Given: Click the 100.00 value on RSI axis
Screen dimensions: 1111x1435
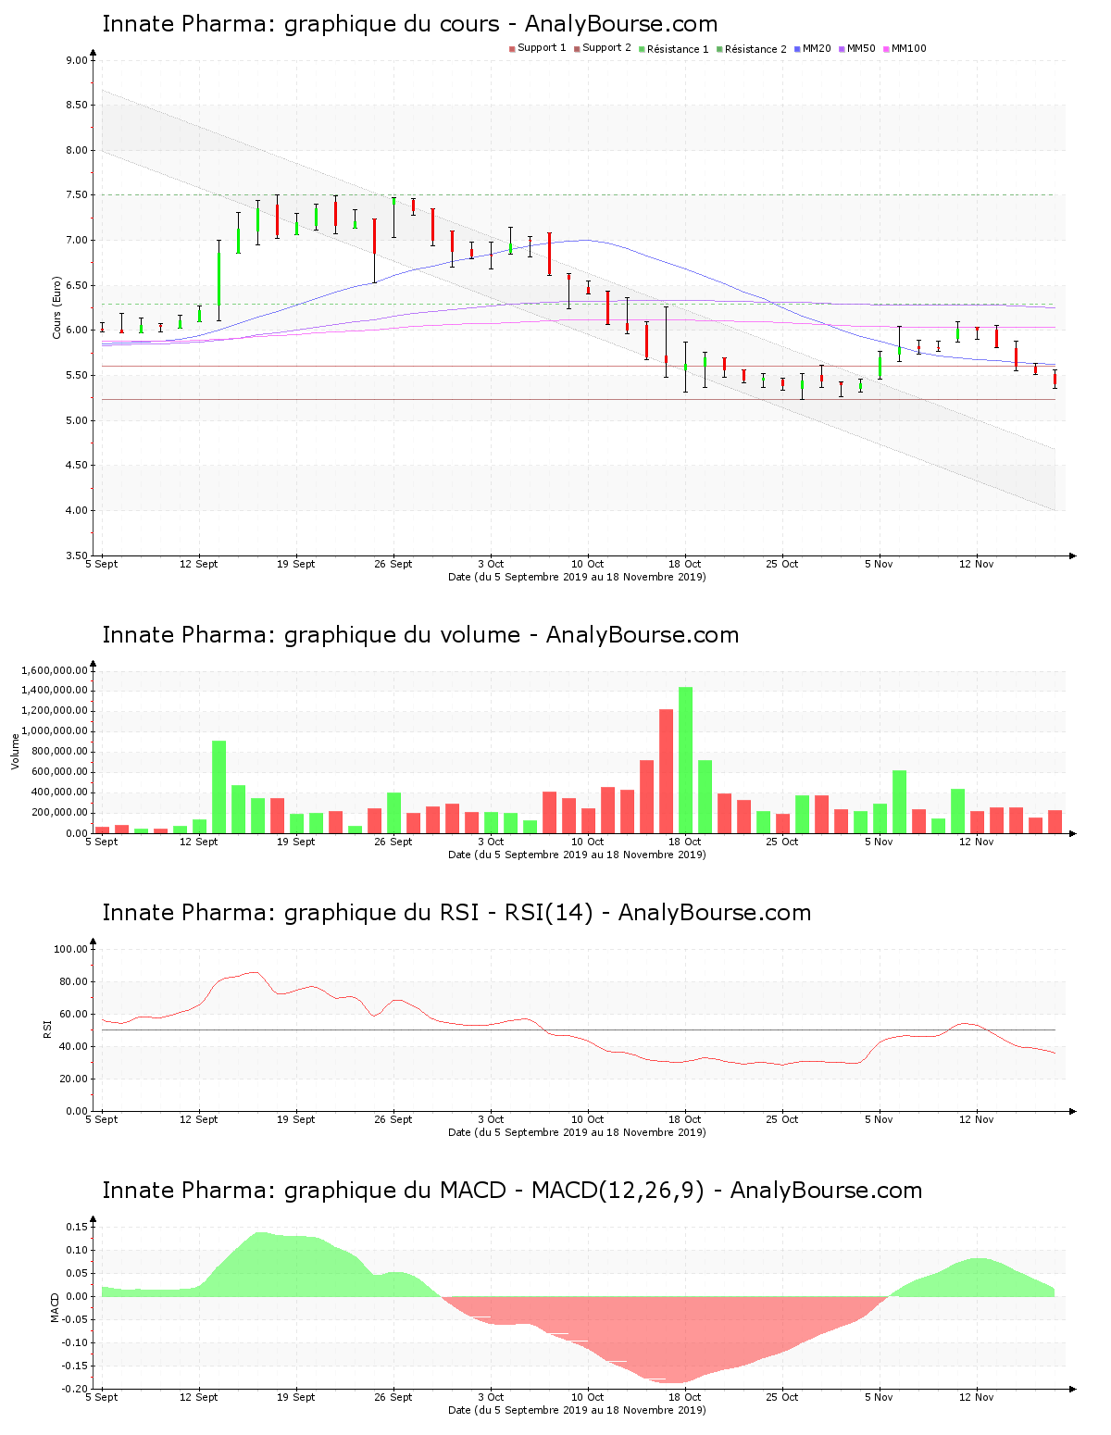Looking at the screenshot, I should click(x=70, y=949).
